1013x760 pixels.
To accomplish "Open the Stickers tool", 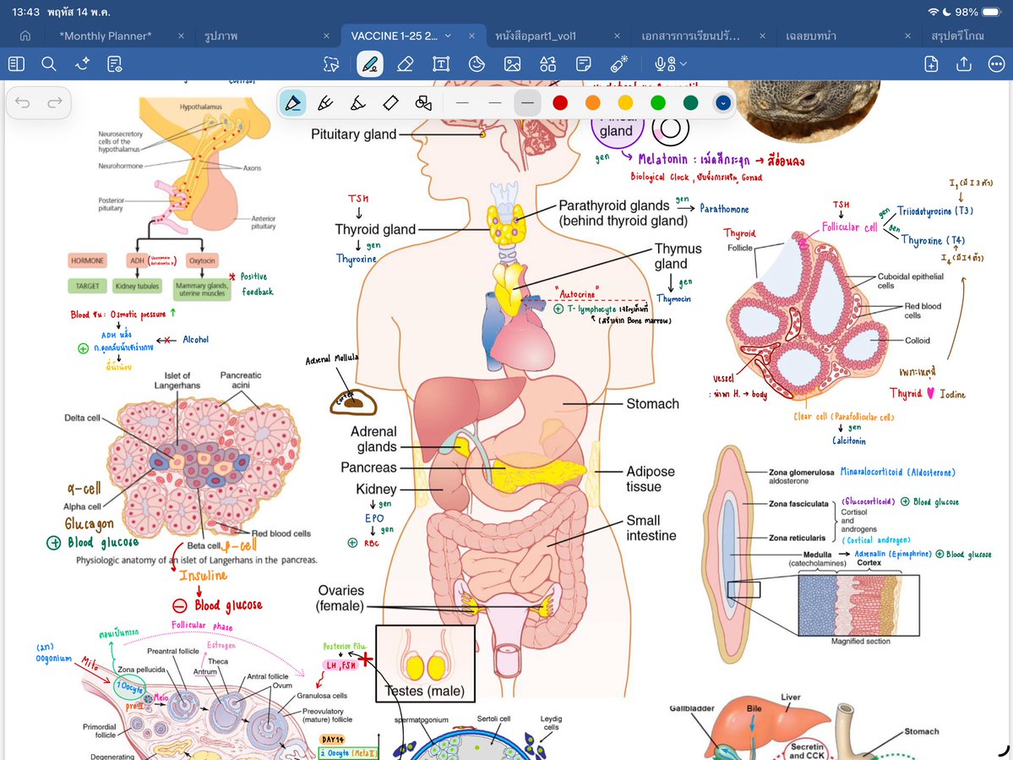I will click(477, 64).
